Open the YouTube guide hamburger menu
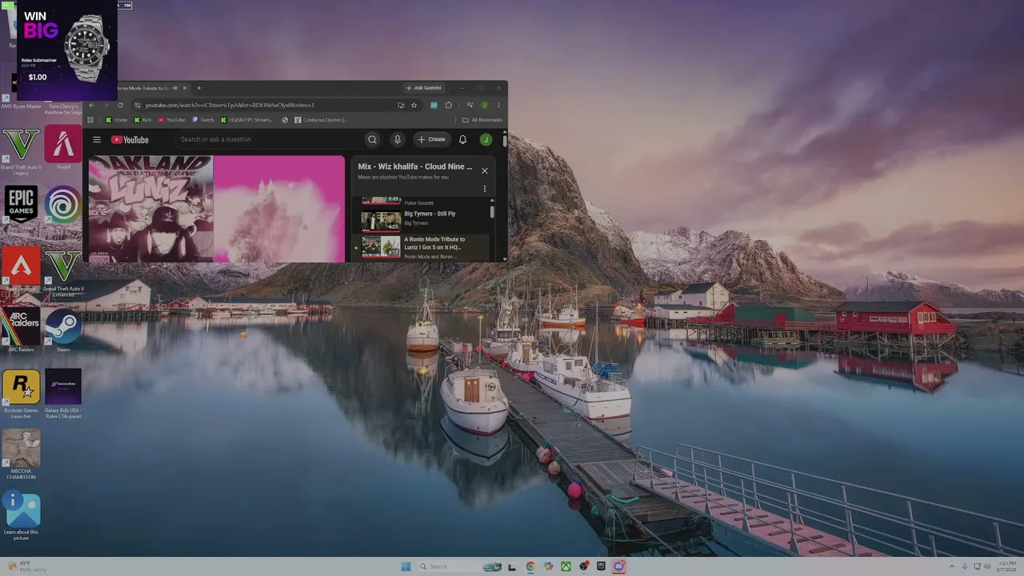1024x576 pixels. coord(97,139)
